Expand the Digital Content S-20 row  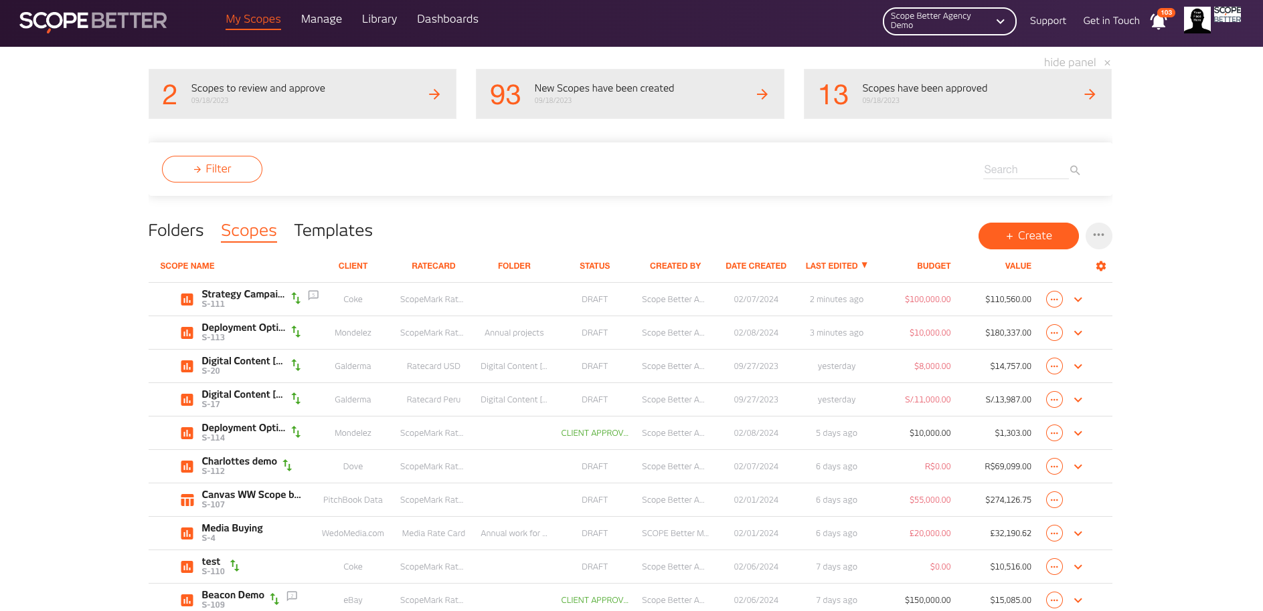click(1078, 366)
